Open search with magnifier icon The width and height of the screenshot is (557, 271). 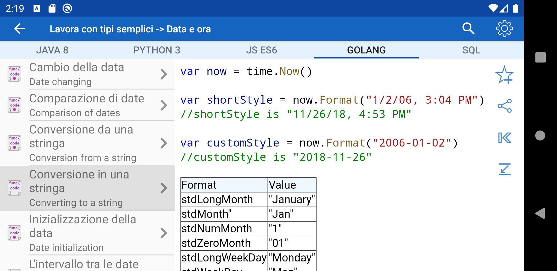[x=468, y=29]
